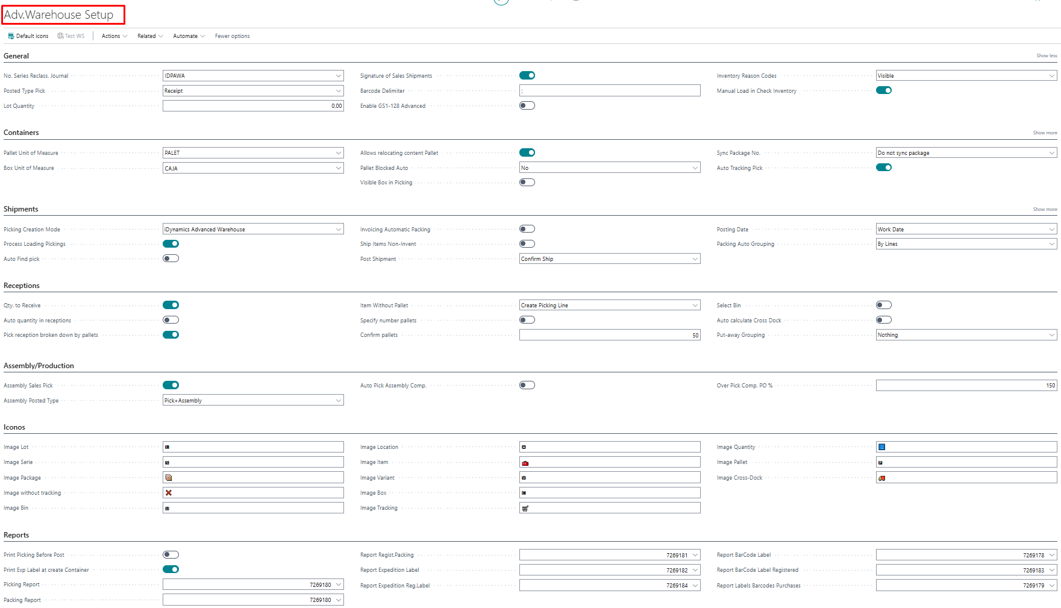
Task: Click the Default icons toolbar icon
Action: point(11,36)
